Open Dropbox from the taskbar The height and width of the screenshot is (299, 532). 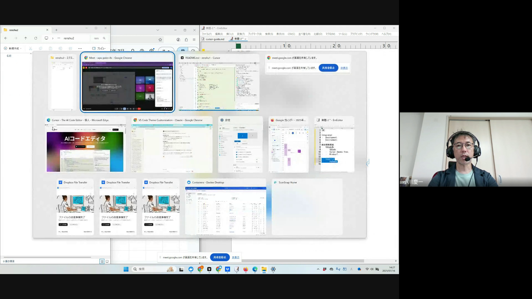coord(227,269)
